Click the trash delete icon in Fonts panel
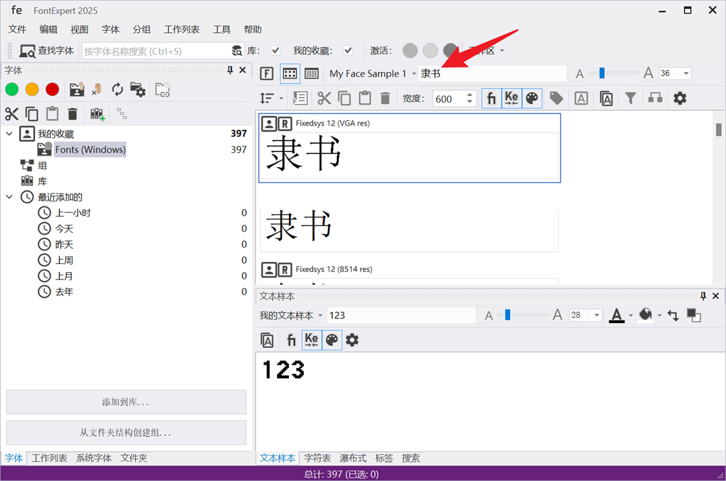The width and height of the screenshot is (726, 481). pos(72,114)
